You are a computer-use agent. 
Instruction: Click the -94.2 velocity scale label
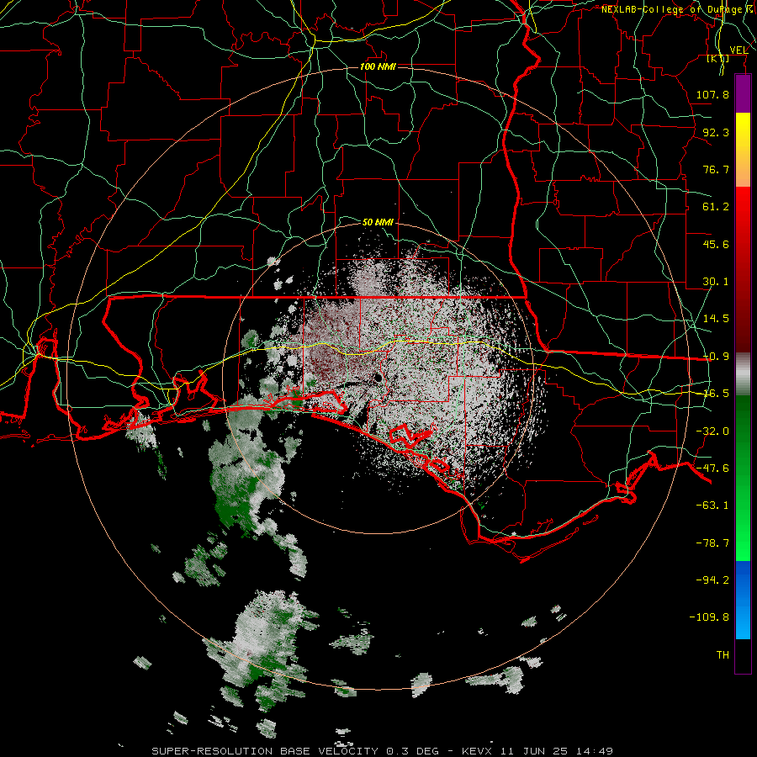712,580
